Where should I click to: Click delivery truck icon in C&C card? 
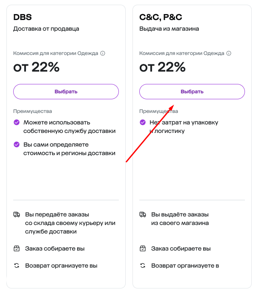[x=143, y=215]
